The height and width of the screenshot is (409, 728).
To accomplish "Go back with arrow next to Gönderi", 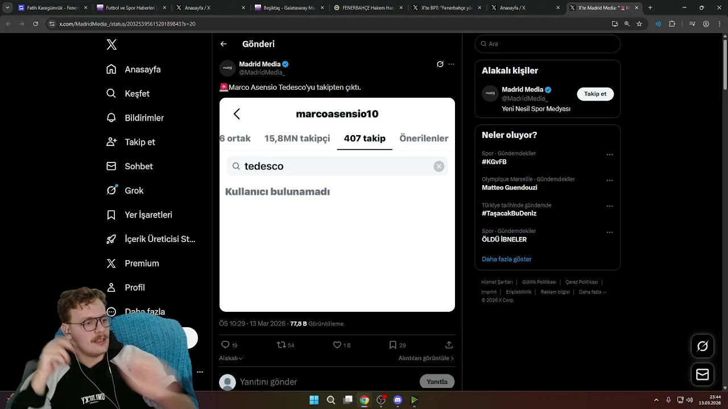I will (x=224, y=44).
